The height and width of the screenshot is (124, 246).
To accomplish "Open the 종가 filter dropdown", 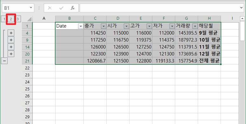I will coord(103,26).
